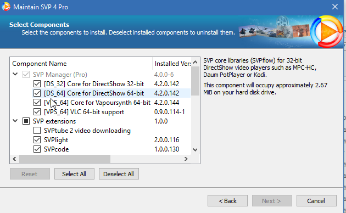
Task: Uncheck Core for Vapoursynth 64-bit checkbox
Action: click(x=37, y=103)
